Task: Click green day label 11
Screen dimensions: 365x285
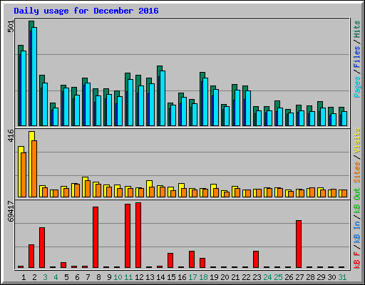Action: pos(128,277)
